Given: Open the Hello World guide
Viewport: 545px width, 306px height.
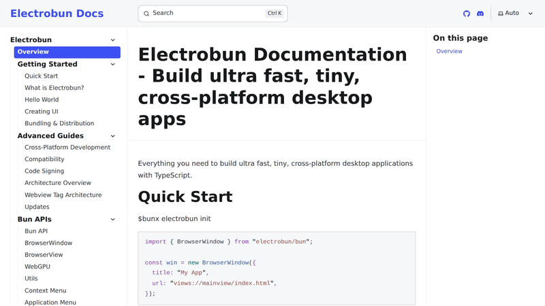Looking at the screenshot, I should [x=42, y=99].
